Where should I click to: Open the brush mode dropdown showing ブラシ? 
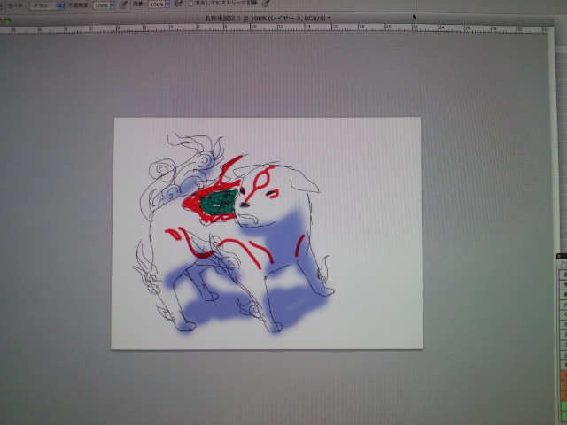[x=47, y=5]
